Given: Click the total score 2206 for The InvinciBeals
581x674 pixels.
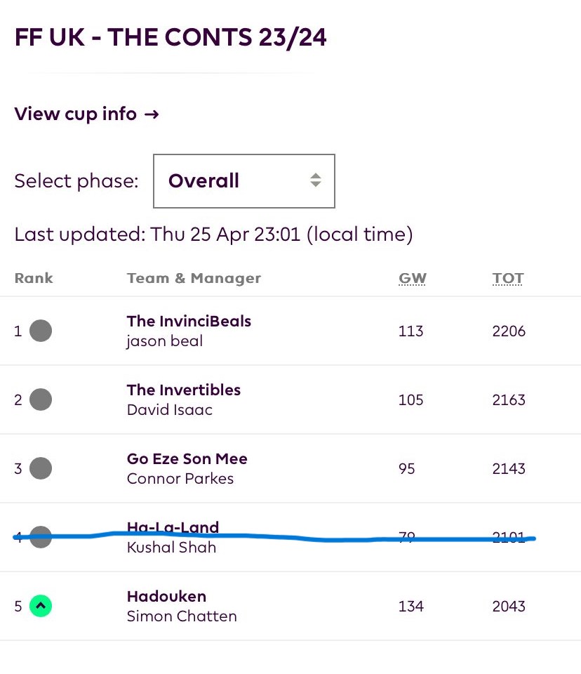Looking at the screenshot, I should 509,331.
